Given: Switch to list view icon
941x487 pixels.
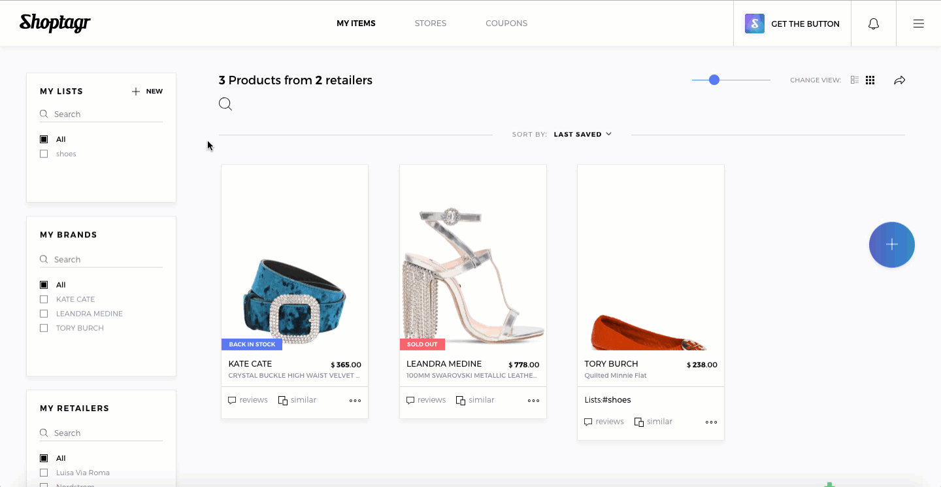Looking at the screenshot, I should pyautogui.click(x=854, y=80).
